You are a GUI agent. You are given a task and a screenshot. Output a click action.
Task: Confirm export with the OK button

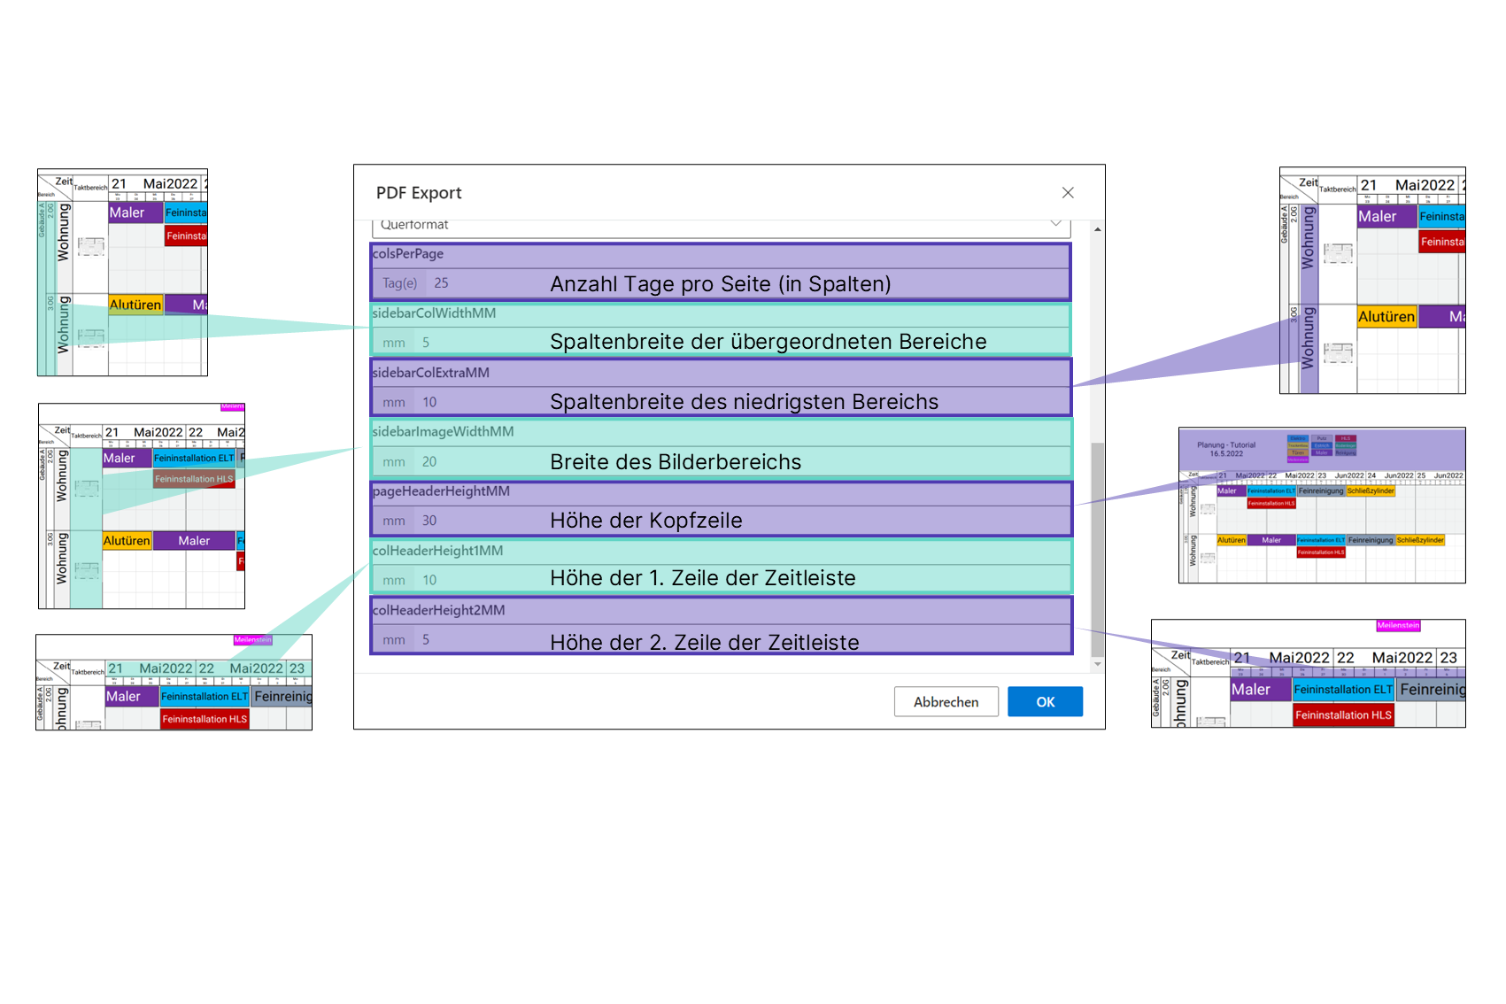(x=1045, y=702)
